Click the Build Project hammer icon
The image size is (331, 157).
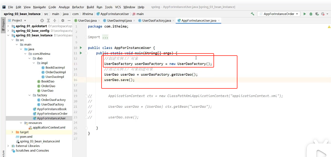[253, 14]
